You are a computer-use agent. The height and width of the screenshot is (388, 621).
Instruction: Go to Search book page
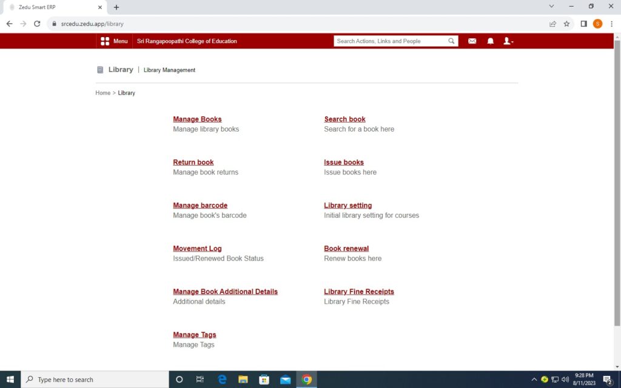pyautogui.click(x=344, y=119)
